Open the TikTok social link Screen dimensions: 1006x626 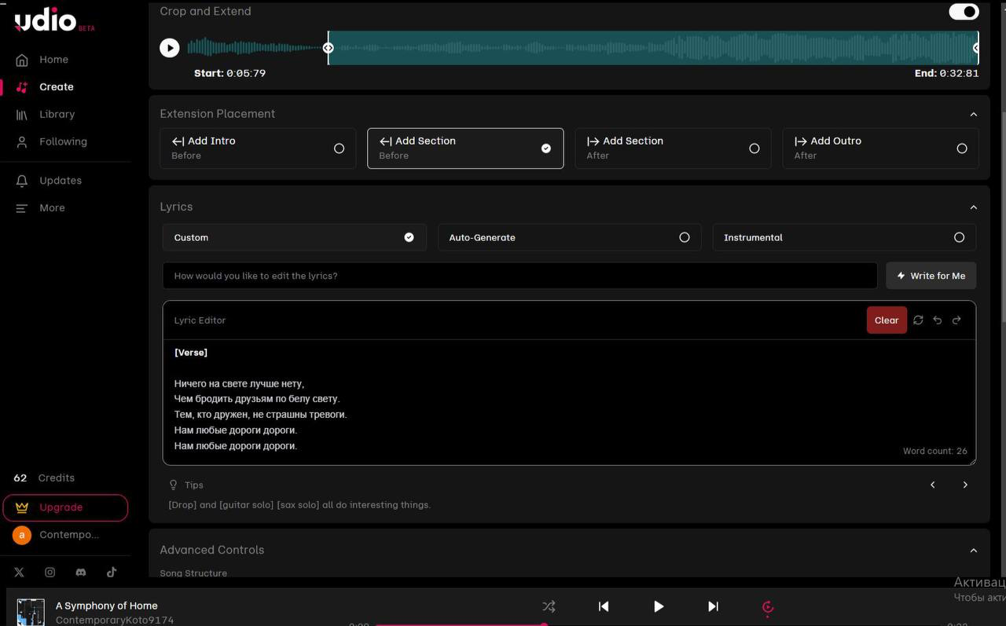pos(112,573)
